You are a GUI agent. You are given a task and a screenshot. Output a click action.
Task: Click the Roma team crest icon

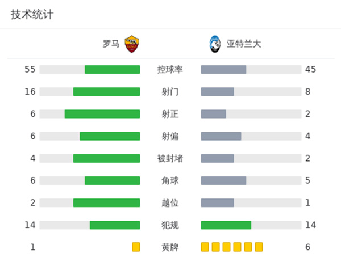click(132, 44)
